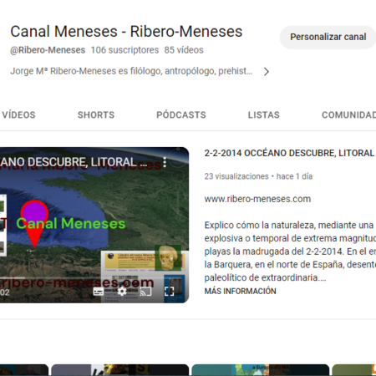
Task: Cast video using the cast icon
Action: pyautogui.click(x=145, y=292)
